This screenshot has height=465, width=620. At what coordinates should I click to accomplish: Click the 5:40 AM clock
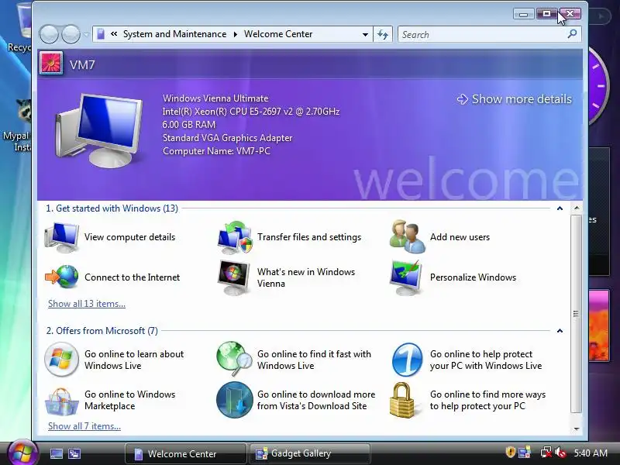click(591, 453)
